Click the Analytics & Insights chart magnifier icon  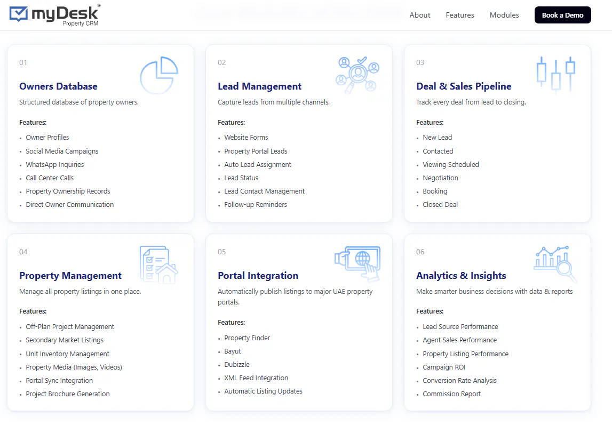(555, 264)
